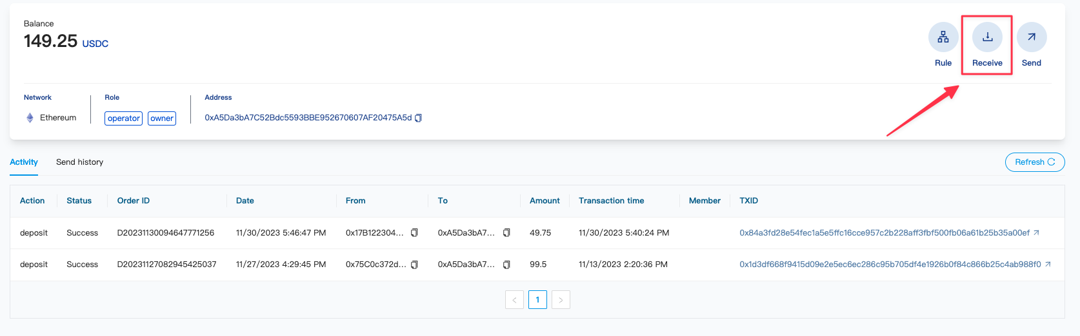Copy the wallet address next to 0xA5Da3bA7C52
1080x336 pixels.
(x=418, y=118)
